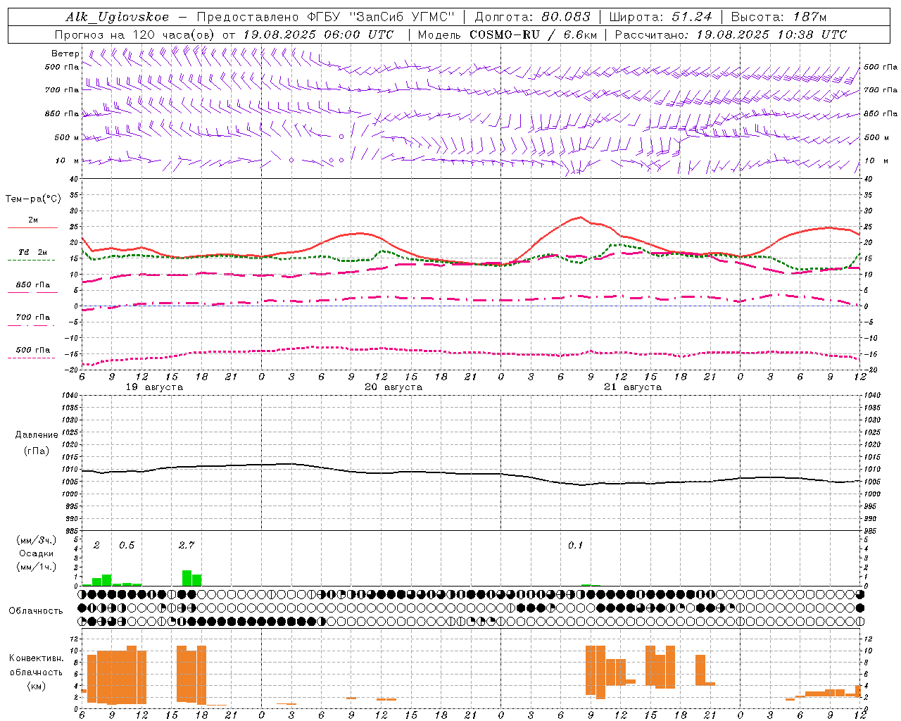Select the 0.5 precipitation amount value
This screenshot has width=901, height=721.
[x=127, y=545]
